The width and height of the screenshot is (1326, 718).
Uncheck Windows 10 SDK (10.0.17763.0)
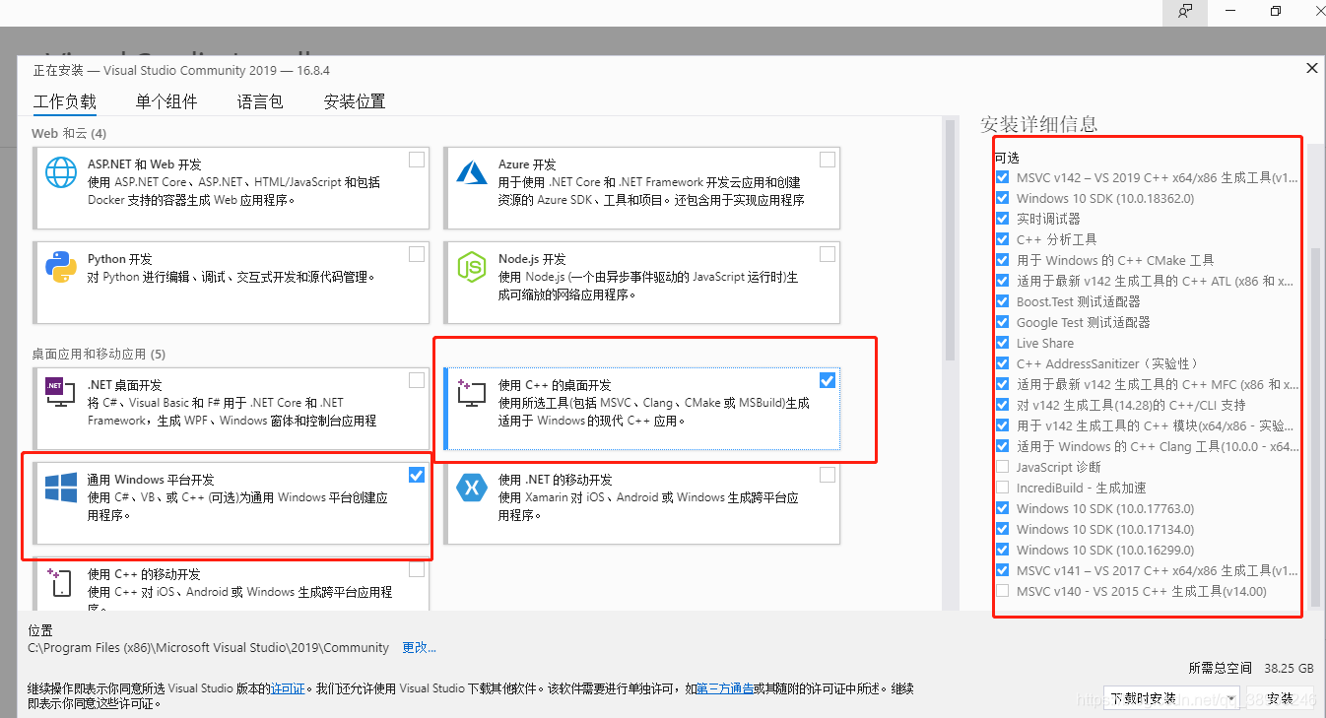point(1003,508)
